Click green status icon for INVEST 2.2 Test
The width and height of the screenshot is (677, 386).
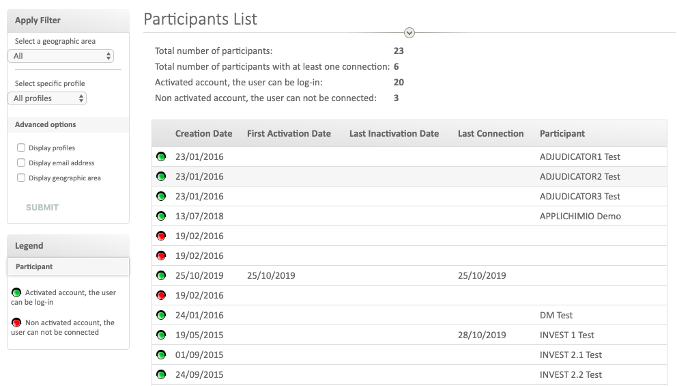click(x=161, y=374)
